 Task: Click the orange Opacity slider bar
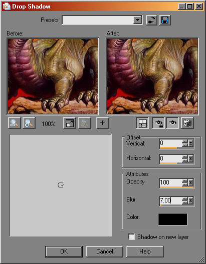[x=176, y=187]
